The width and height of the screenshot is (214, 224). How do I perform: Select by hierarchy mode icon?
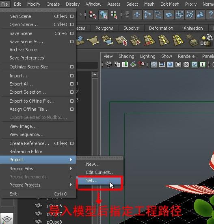tap(93, 15)
